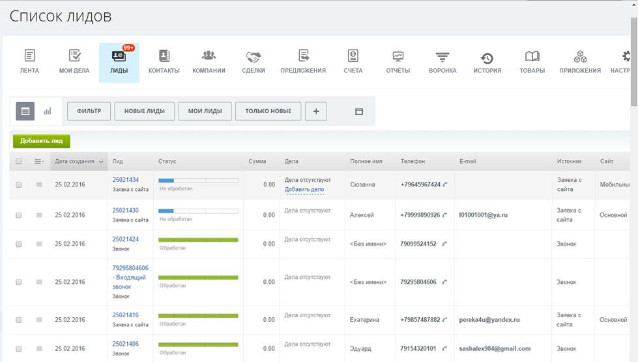This screenshot has height=362, width=638.
Task: Click the green status bar of lead 25021424
Action: point(198,240)
